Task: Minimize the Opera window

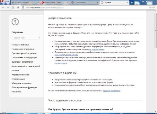Action: pyautogui.click(x=143, y=2)
